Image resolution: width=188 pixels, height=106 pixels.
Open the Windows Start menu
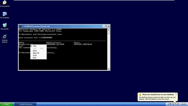[x=6, y=104]
